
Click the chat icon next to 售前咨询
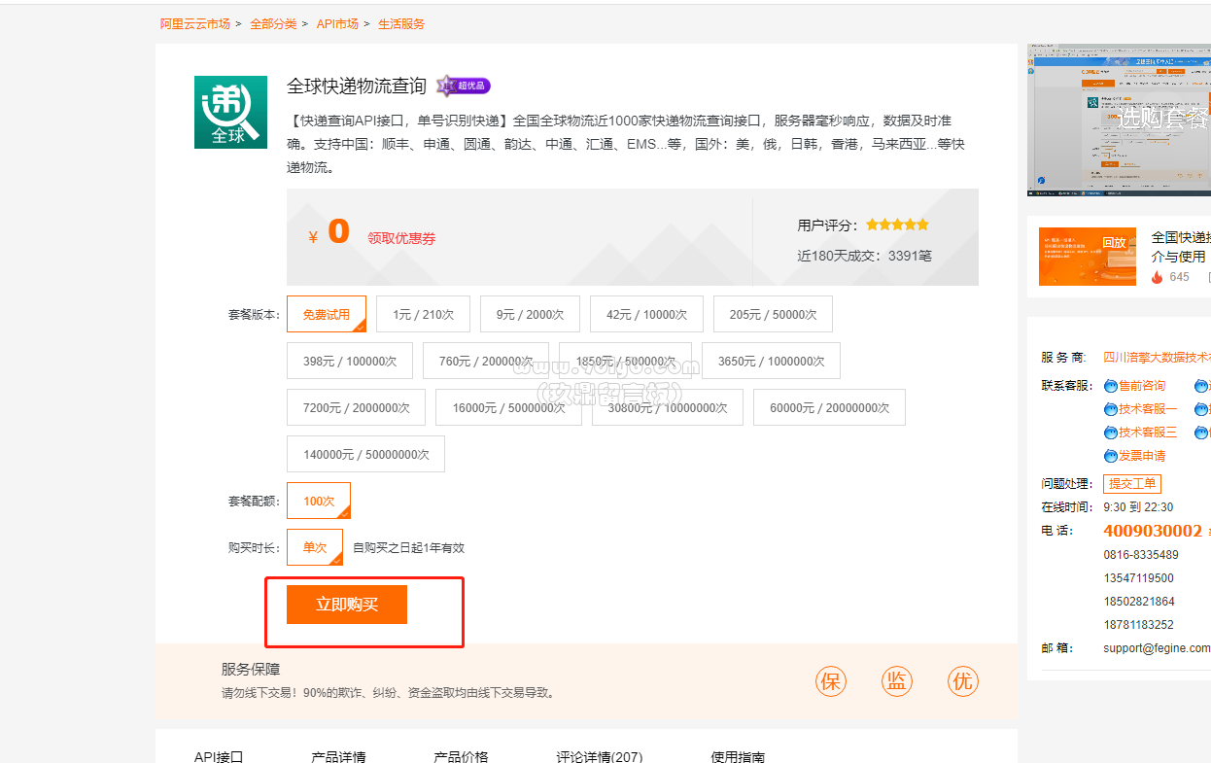click(1111, 386)
